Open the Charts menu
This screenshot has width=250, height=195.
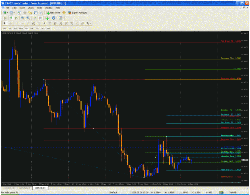coord(31,8)
